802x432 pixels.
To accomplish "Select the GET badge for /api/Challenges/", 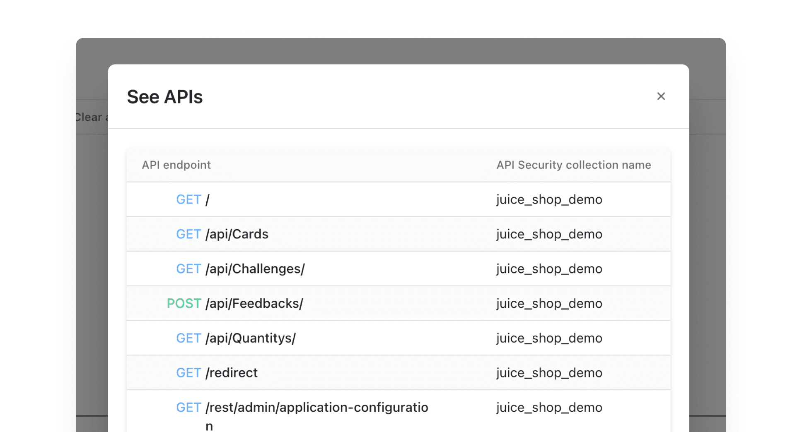I will tap(188, 269).
